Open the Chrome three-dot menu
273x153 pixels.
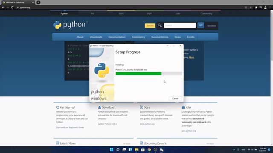[x=270, y=8]
